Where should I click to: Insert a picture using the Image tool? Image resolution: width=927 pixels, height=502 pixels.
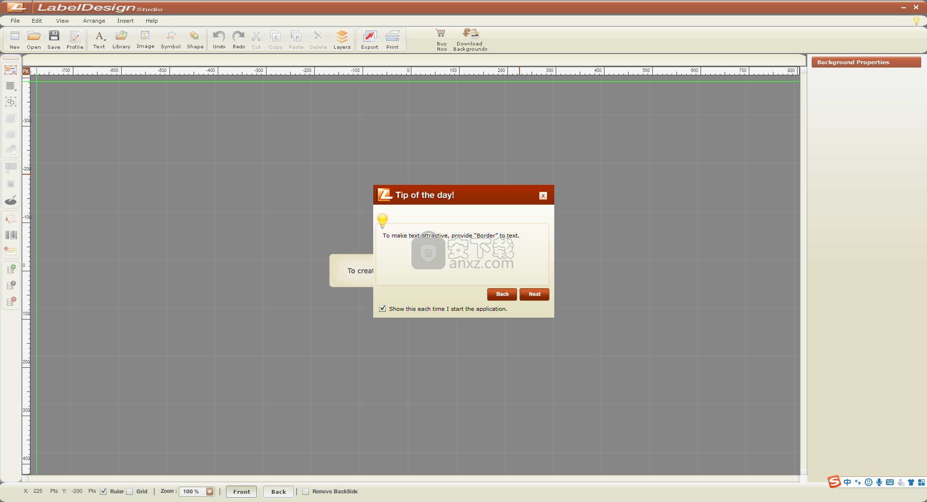click(x=145, y=40)
